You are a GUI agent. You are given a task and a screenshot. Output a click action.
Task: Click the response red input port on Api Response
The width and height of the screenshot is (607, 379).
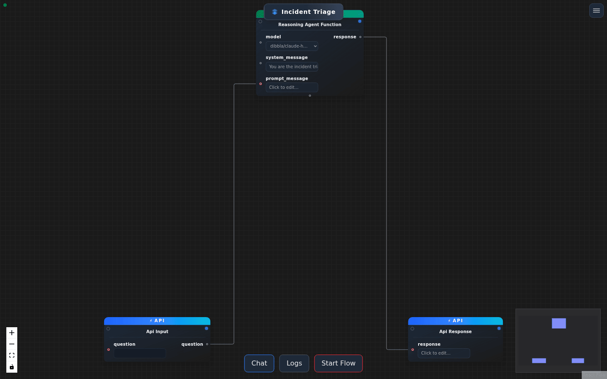point(413,350)
